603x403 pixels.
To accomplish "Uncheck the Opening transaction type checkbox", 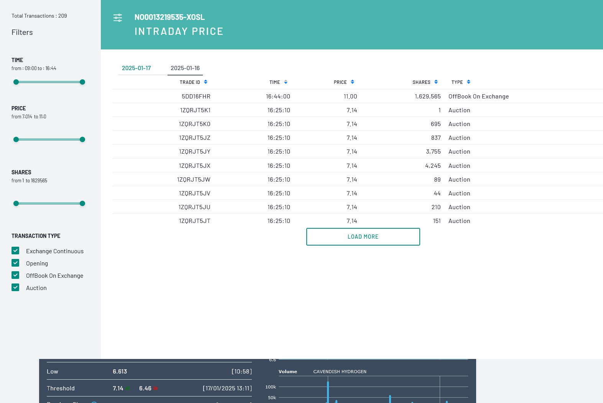I will [15, 263].
